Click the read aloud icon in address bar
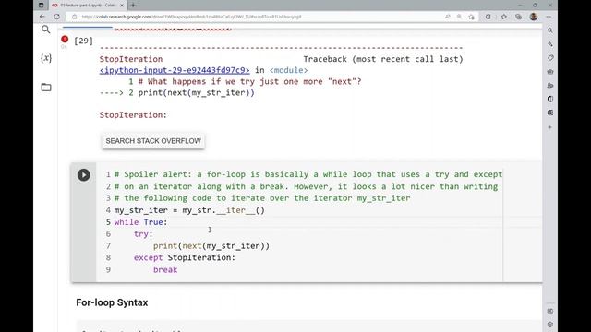The height and width of the screenshot is (332, 591). 447,17
